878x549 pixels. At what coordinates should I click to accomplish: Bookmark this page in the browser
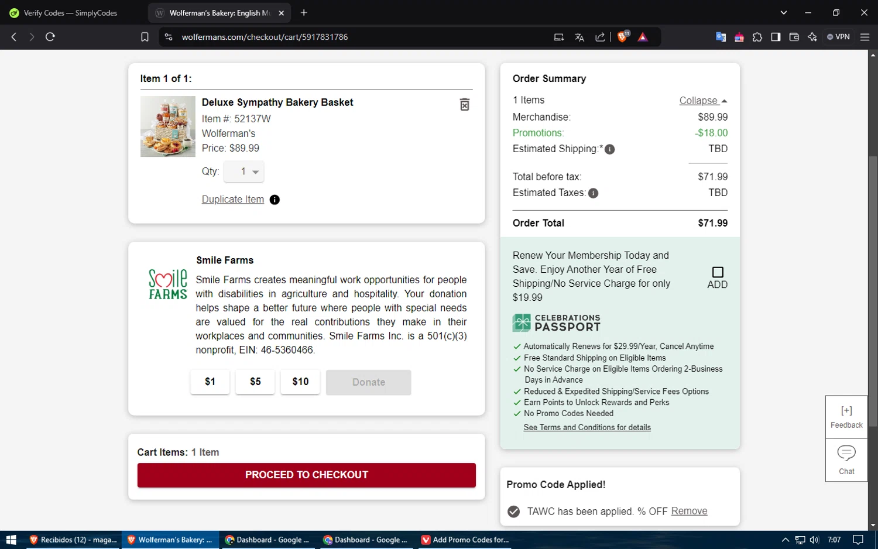[x=145, y=37]
